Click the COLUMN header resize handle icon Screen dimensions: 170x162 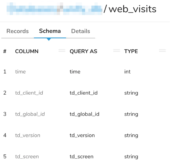tap(62, 51)
